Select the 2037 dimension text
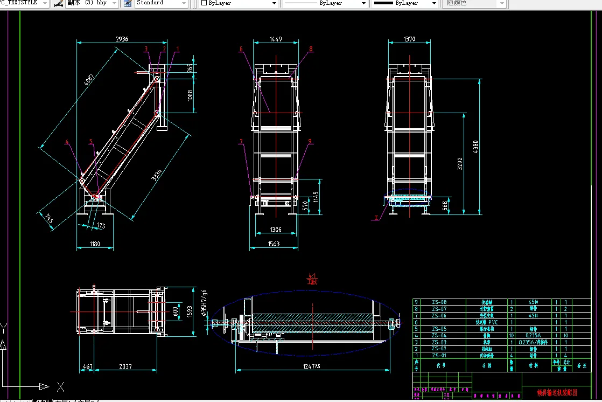This screenshot has width=602, height=402. 125,366
